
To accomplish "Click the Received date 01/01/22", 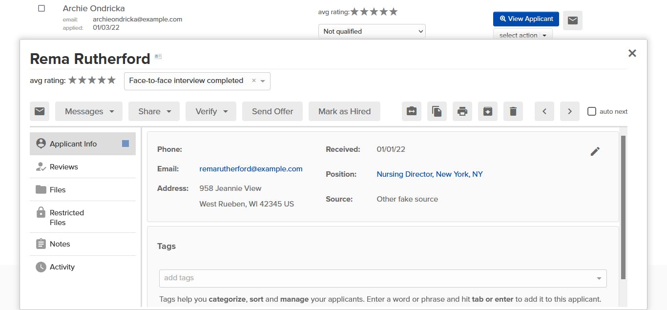I will [391, 149].
